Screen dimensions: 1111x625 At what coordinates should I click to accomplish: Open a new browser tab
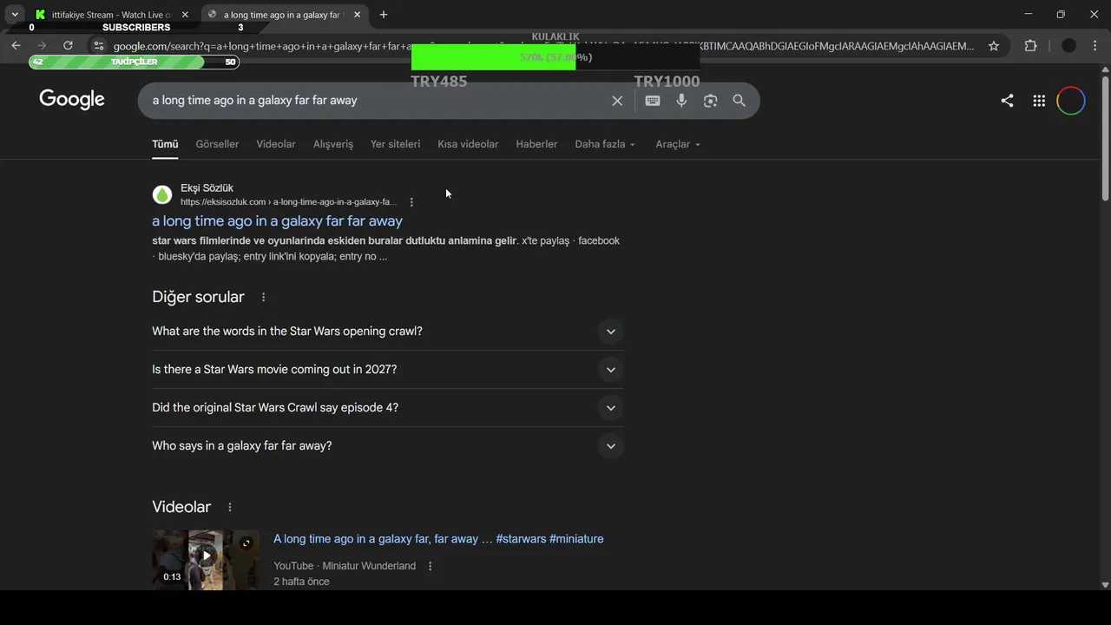point(384,15)
